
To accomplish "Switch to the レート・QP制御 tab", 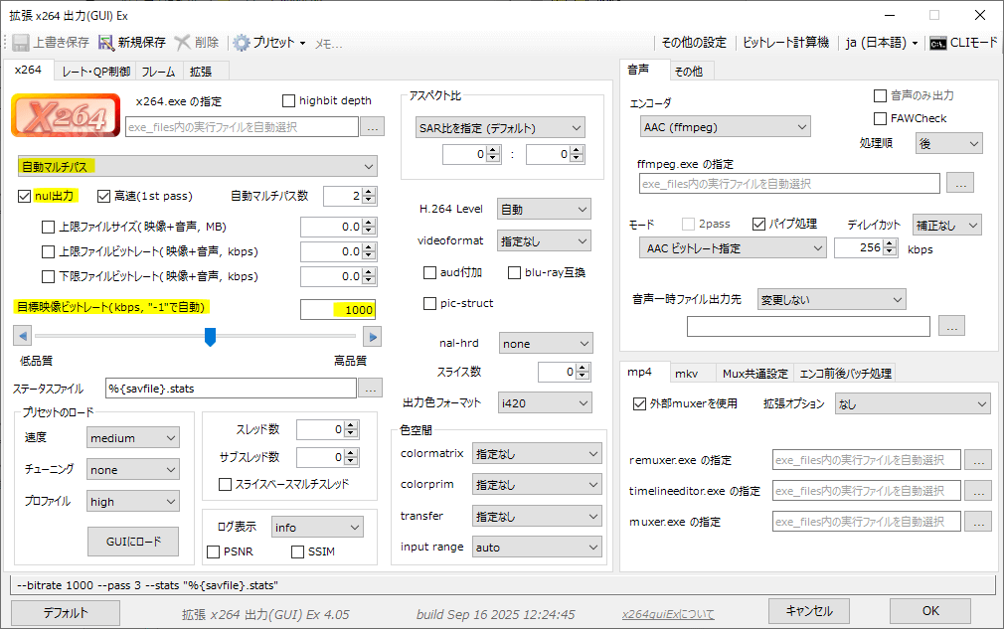I will tap(95, 72).
